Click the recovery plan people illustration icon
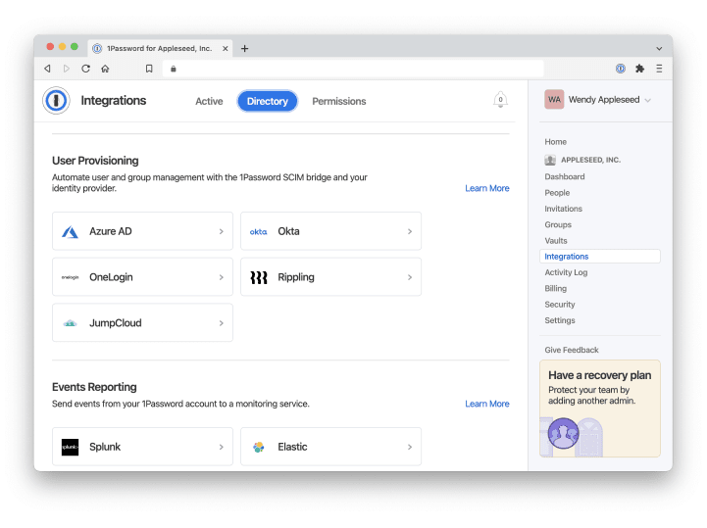The width and height of the screenshot is (707, 528). (563, 433)
